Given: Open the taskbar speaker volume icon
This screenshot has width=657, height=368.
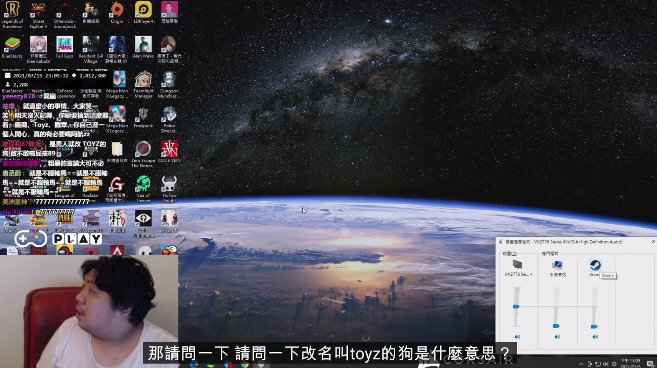Looking at the screenshot, I should (x=606, y=364).
